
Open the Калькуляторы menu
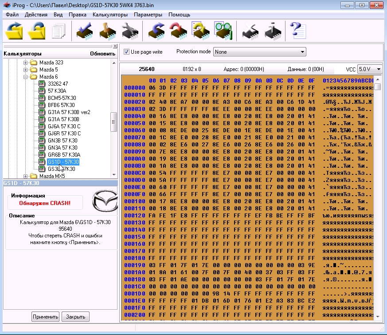(110, 15)
